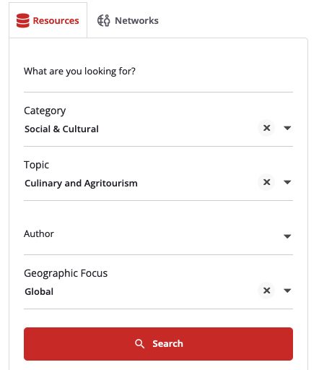Click the red Search button
This screenshot has width=319, height=370.
[x=158, y=344]
